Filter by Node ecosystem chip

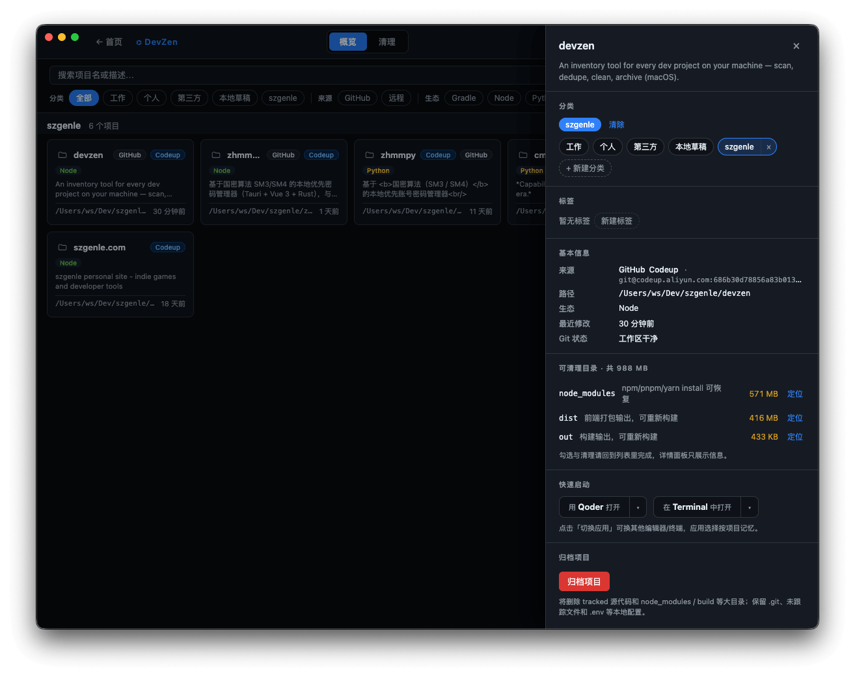(504, 98)
